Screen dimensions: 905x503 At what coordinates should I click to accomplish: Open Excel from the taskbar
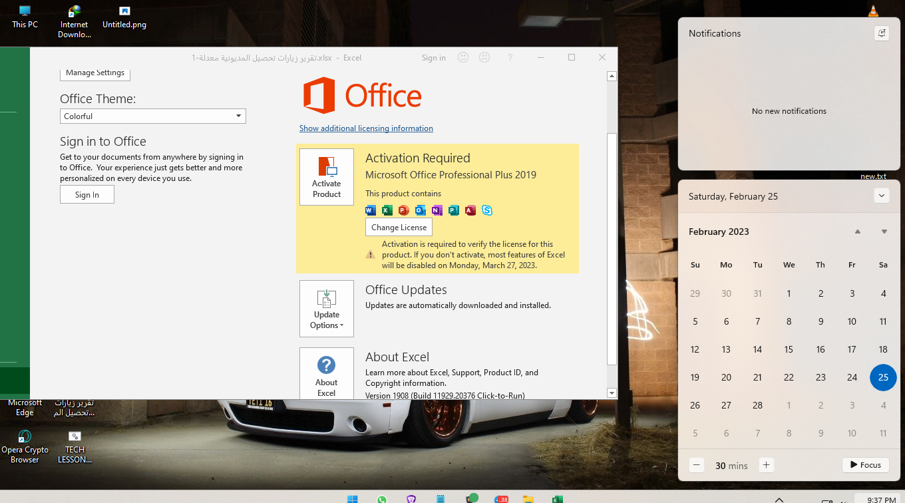(x=558, y=498)
